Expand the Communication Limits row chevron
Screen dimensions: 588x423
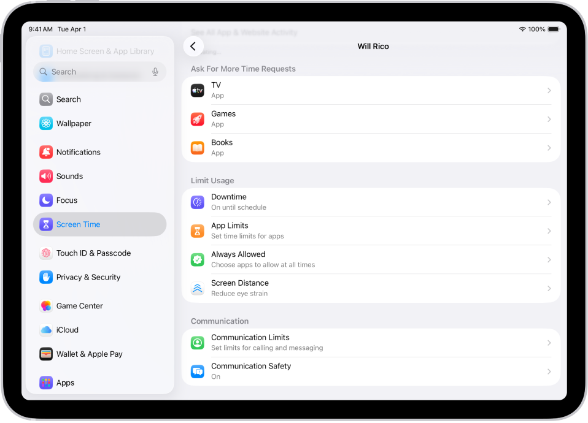click(549, 343)
